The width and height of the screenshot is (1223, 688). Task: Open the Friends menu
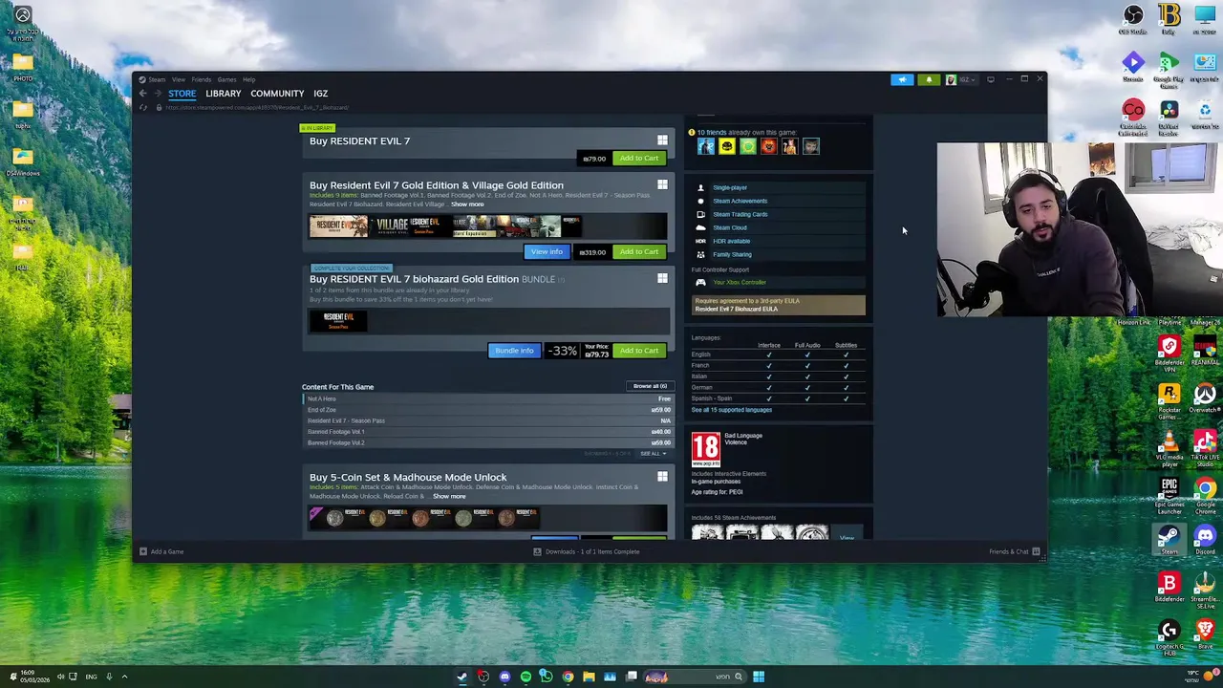pos(201,79)
